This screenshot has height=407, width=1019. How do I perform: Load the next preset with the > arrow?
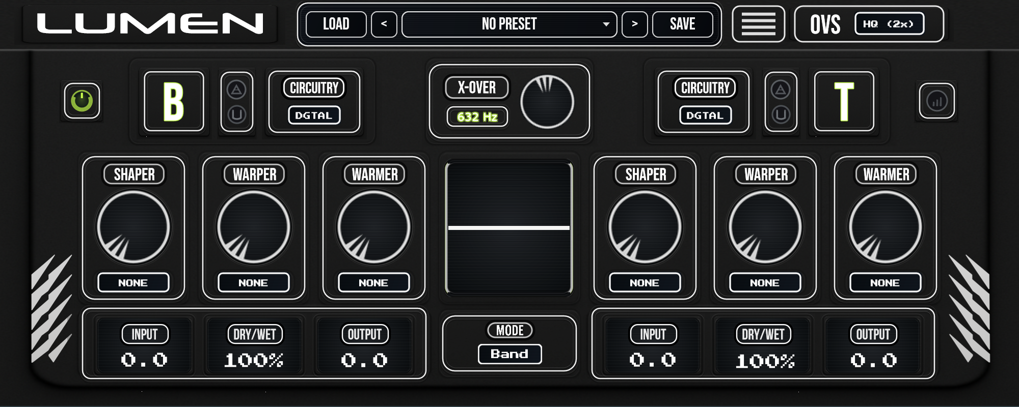(635, 24)
